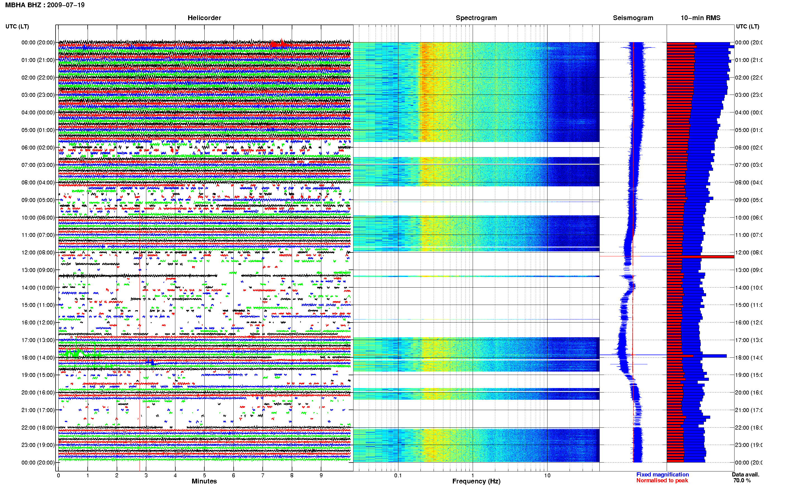The image size is (794, 496).
Task: Click the left "01:00 (21:00)" time label
Action: click(38, 60)
